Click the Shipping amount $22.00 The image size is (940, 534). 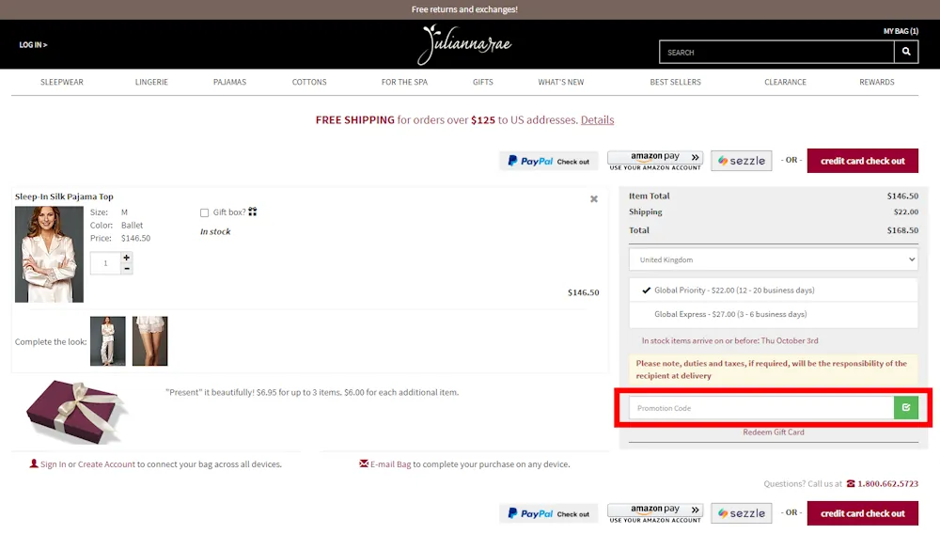pos(906,212)
